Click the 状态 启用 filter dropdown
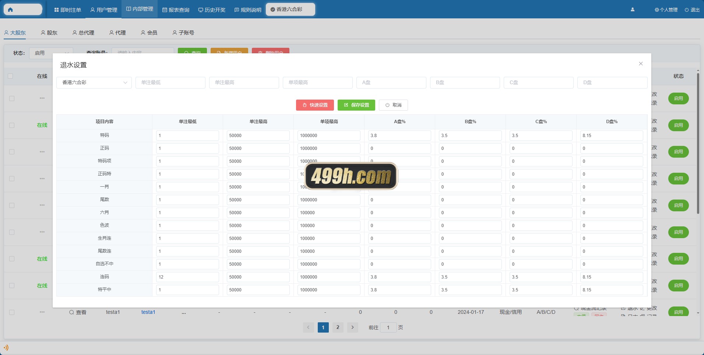 (x=51, y=53)
